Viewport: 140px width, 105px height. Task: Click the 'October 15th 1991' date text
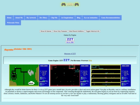(23, 49)
